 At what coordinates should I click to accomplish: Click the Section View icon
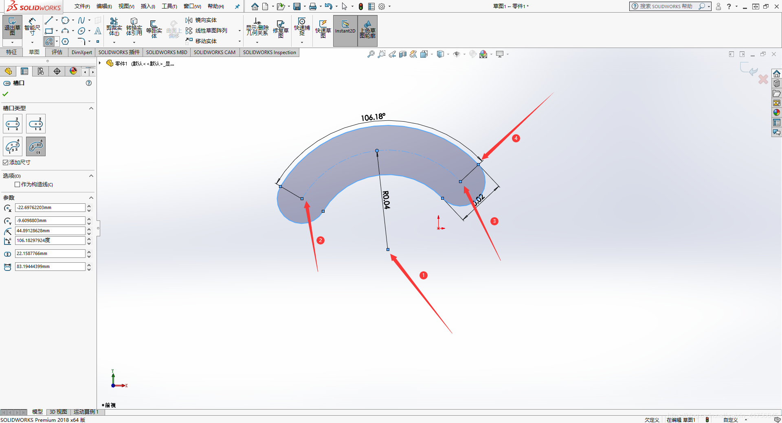(403, 54)
